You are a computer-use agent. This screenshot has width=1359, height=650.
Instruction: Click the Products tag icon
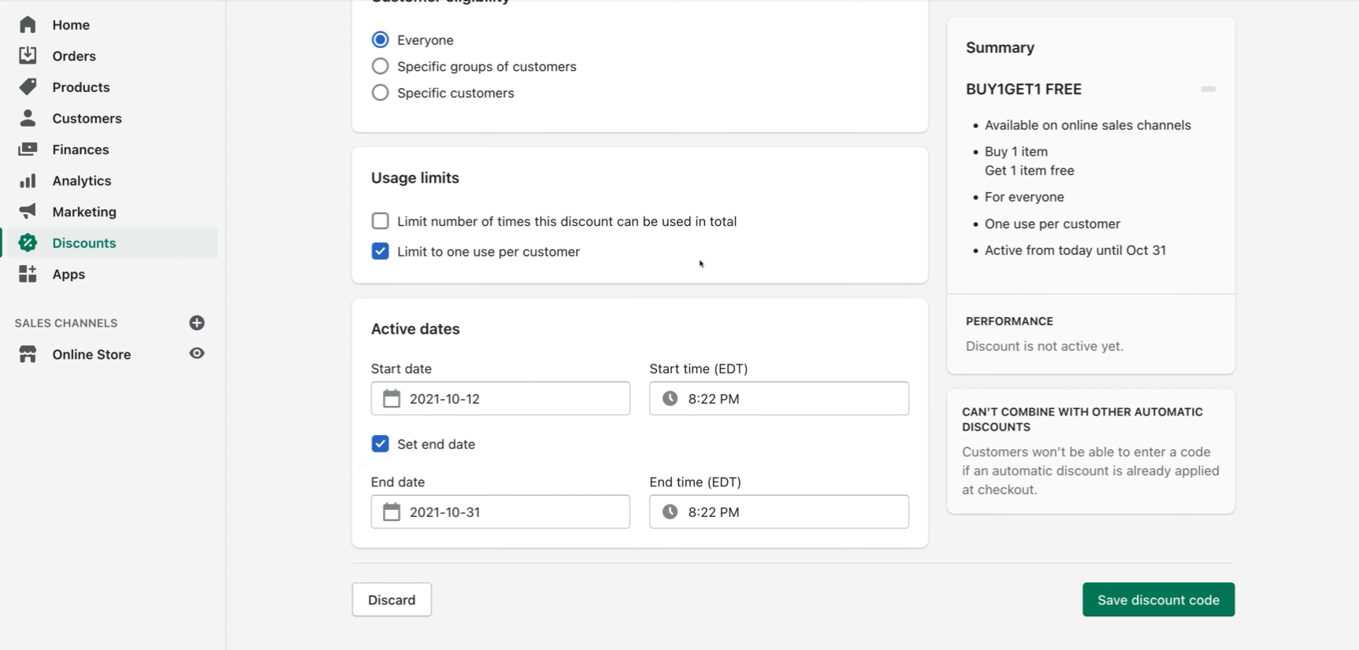point(28,87)
